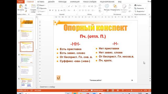Click the Decrease list indent icon
The width and height of the screenshot is (168, 94).
(89, 6)
